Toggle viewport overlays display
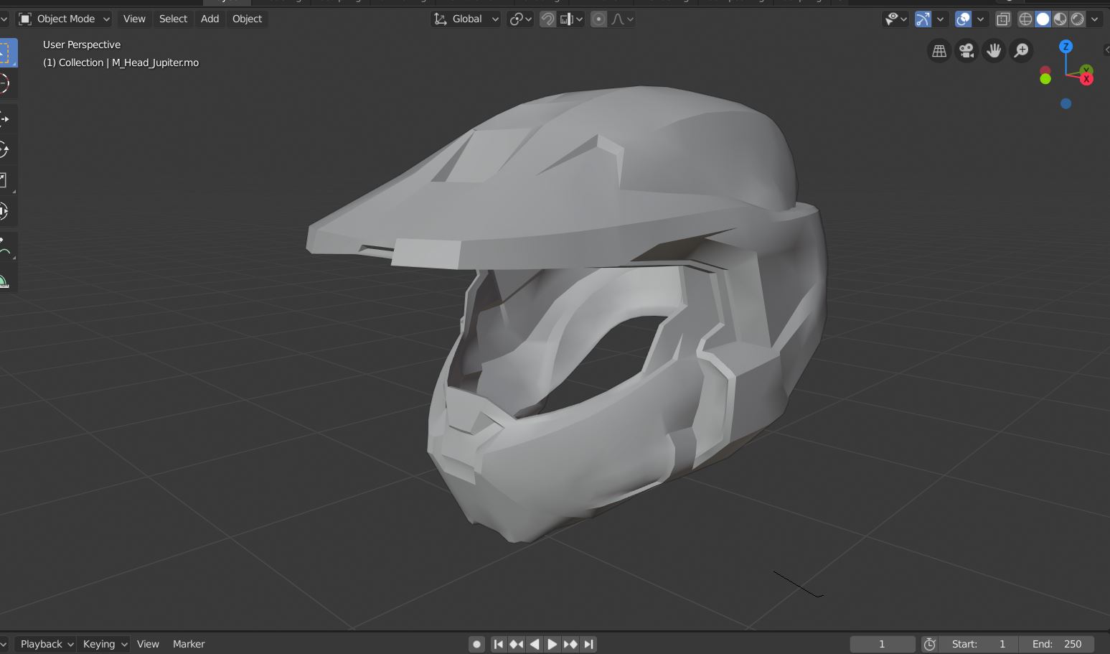Screen dimensions: 1110x654 click(964, 19)
